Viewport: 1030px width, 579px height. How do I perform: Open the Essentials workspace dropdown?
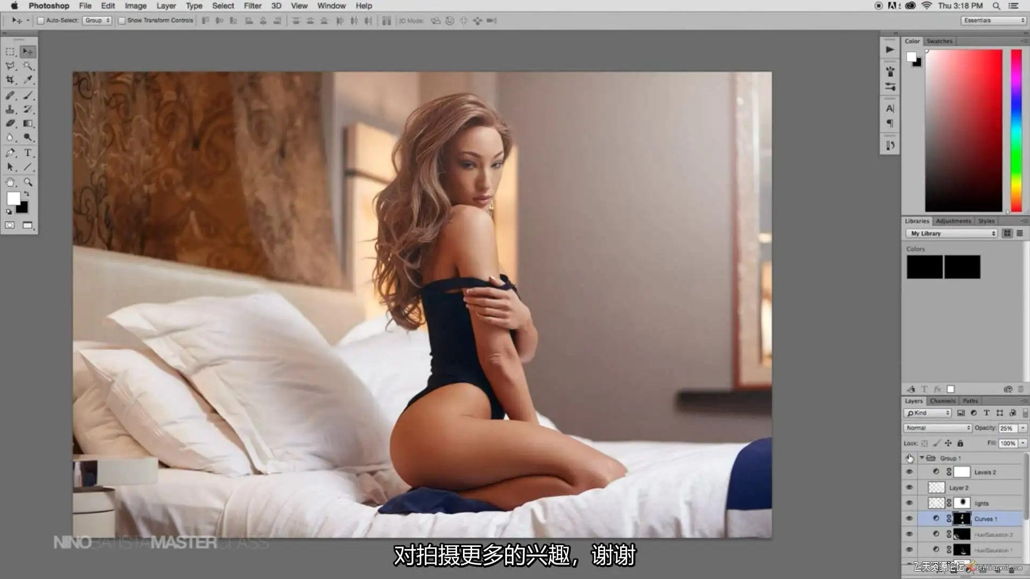coord(994,21)
